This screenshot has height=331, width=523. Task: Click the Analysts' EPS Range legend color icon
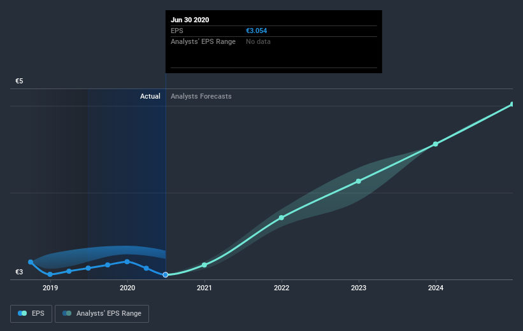pos(67,313)
